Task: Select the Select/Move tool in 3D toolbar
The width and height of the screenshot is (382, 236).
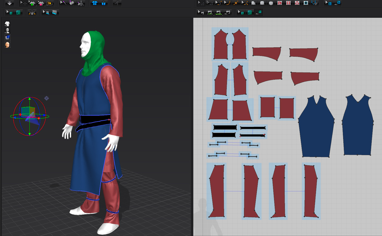Action: click(x=24, y=3)
